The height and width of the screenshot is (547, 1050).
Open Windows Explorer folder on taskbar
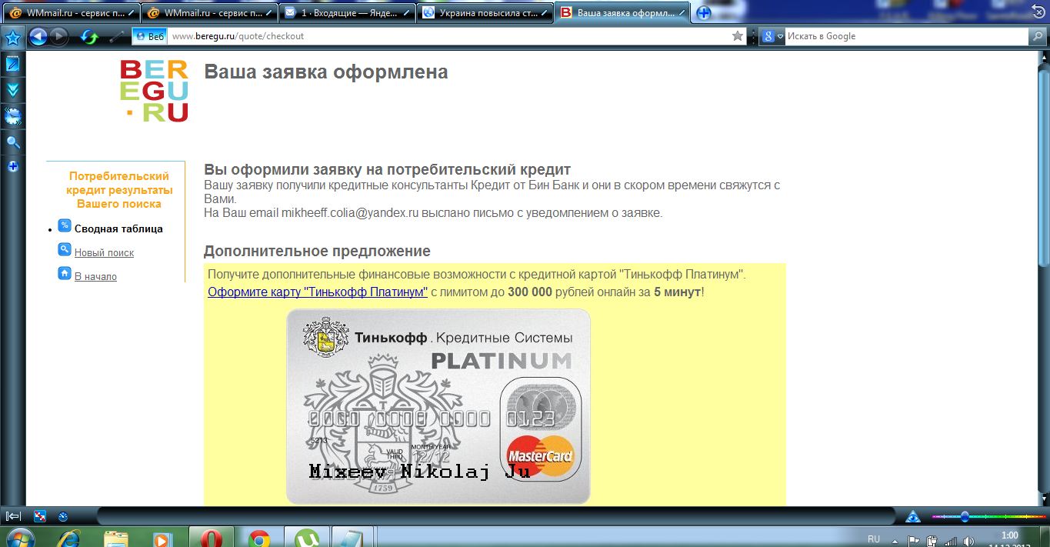tap(116, 537)
